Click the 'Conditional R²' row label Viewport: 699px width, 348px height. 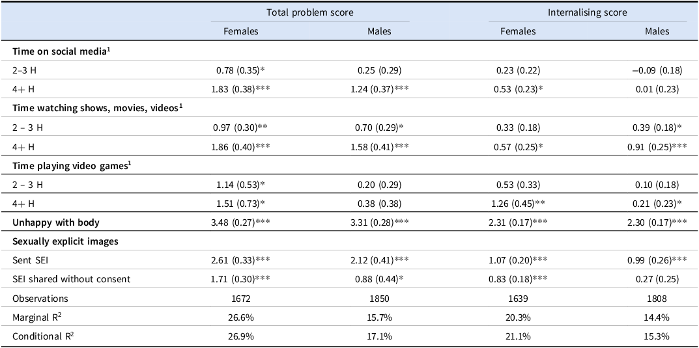[x=40, y=337]
